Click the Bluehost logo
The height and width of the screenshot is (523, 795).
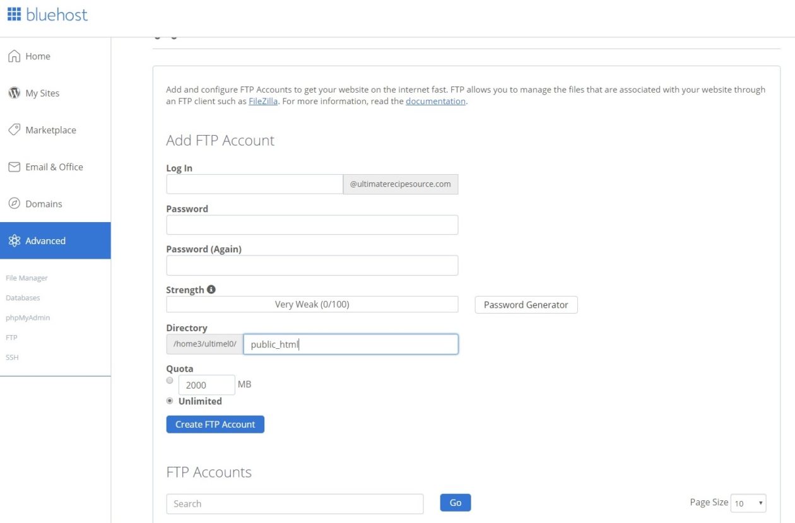pyautogui.click(x=47, y=15)
